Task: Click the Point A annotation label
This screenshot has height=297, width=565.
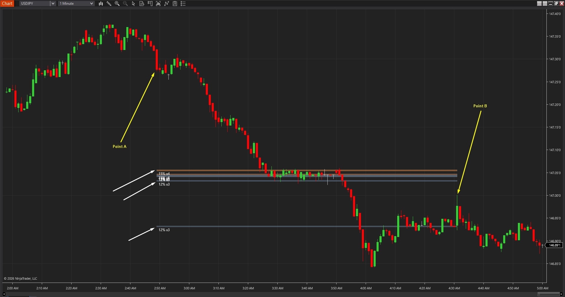Action: pos(120,146)
